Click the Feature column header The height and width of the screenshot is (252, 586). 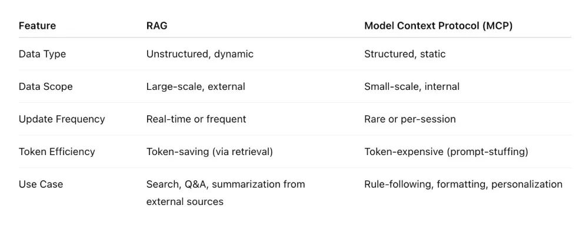click(x=37, y=26)
